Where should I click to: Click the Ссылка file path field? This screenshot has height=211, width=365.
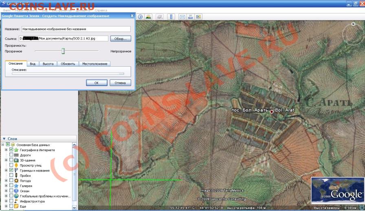pos(63,39)
